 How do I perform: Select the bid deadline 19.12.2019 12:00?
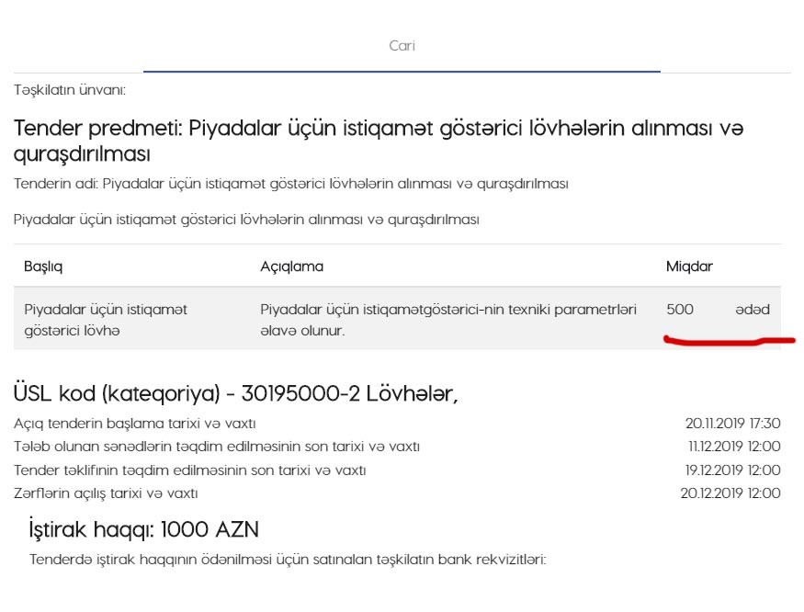click(x=733, y=470)
